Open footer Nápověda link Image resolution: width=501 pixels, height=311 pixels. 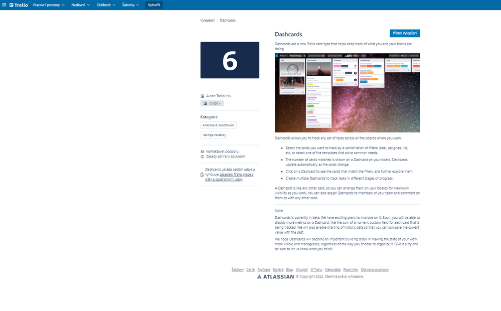332,269
